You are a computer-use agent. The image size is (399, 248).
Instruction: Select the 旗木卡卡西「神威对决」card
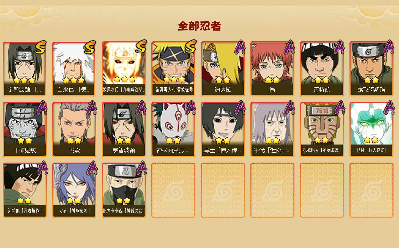[124, 190]
